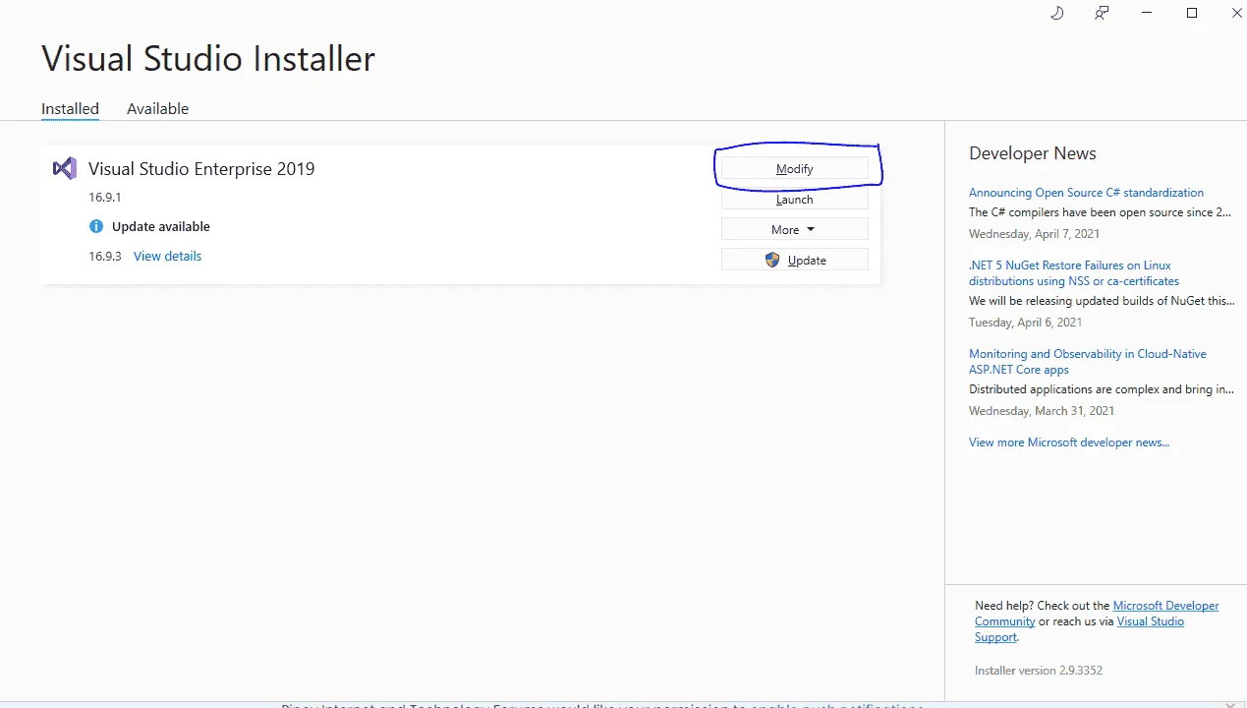Click the releasing updated builds of NuGet summary

click(x=1102, y=301)
